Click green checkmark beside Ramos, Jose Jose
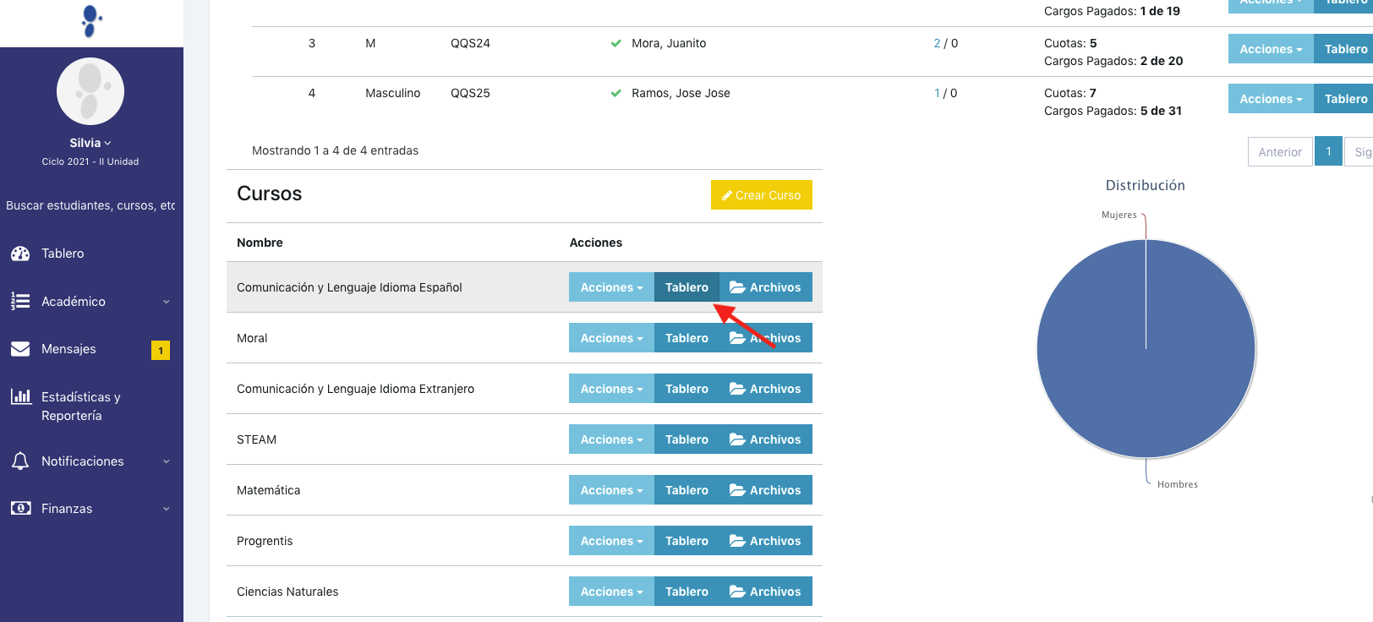The width and height of the screenshot is (1373, 622). pyautogui.click(x=616, y=93)
